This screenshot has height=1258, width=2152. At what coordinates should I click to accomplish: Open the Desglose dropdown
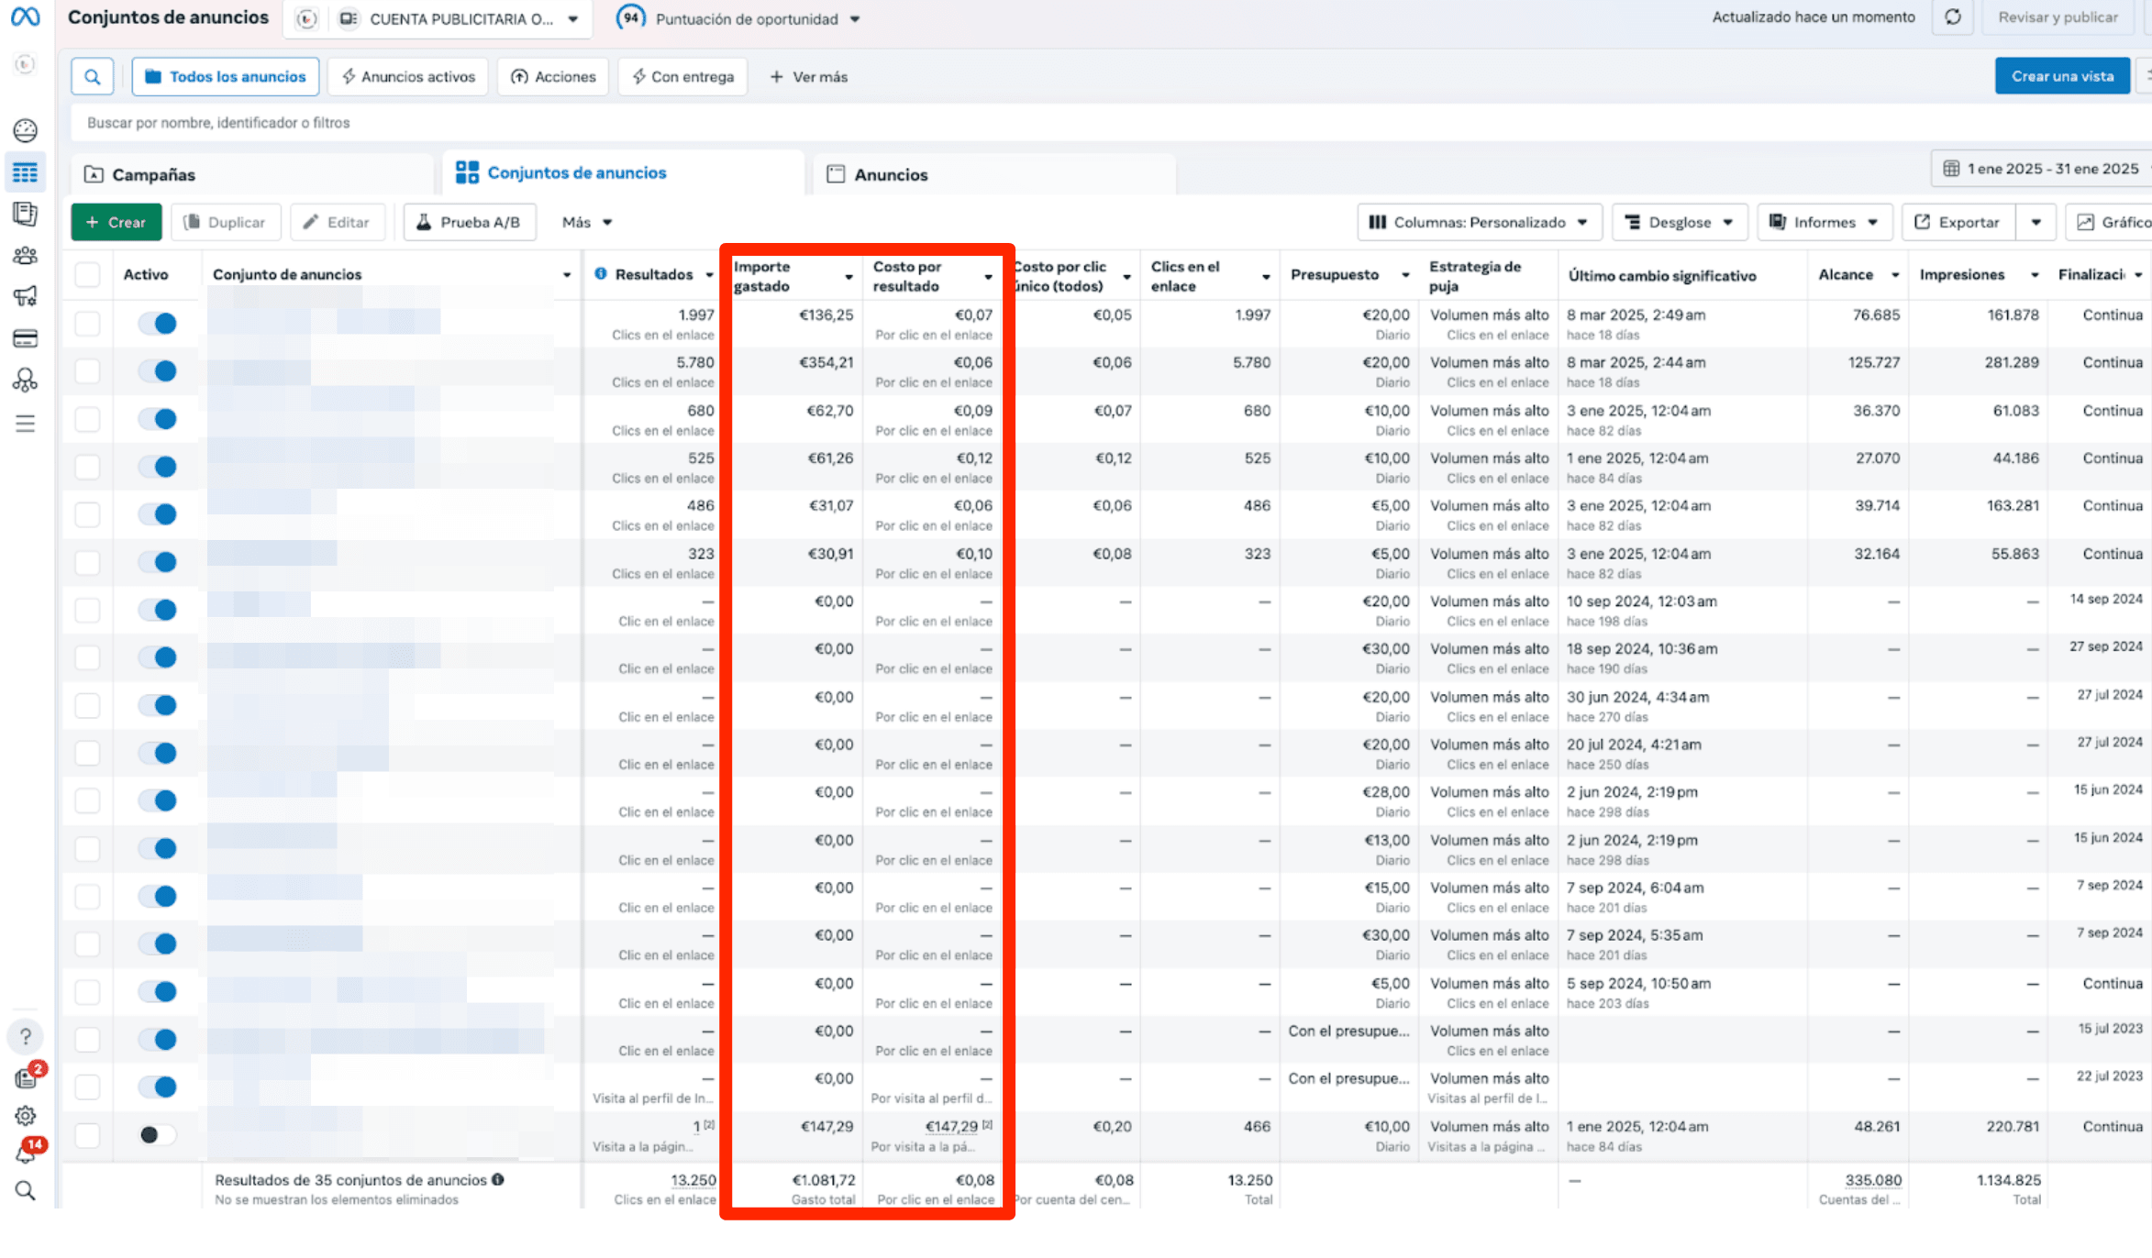click(x=1679, y=222)
